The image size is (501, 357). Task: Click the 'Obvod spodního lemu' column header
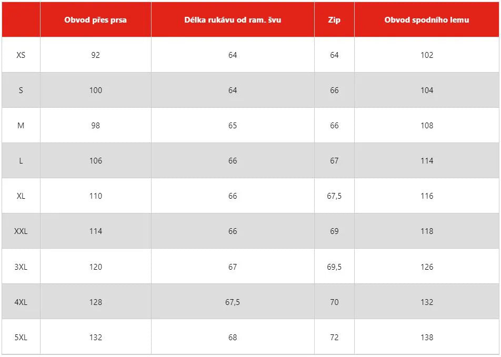click(x=427, y=20)
